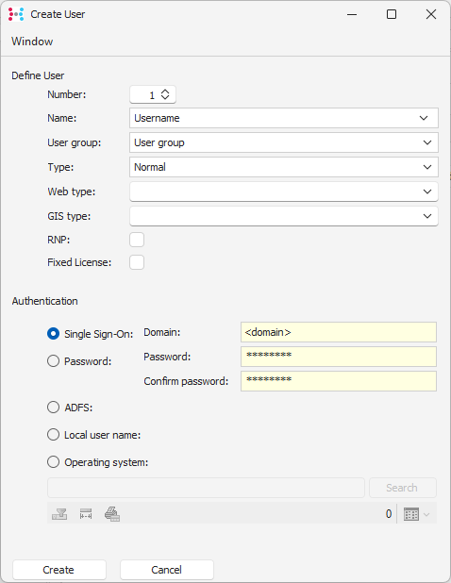This screenshot has width=451, height=583.
Task: Open the Web type dropdown
Action: coord(284,192)
